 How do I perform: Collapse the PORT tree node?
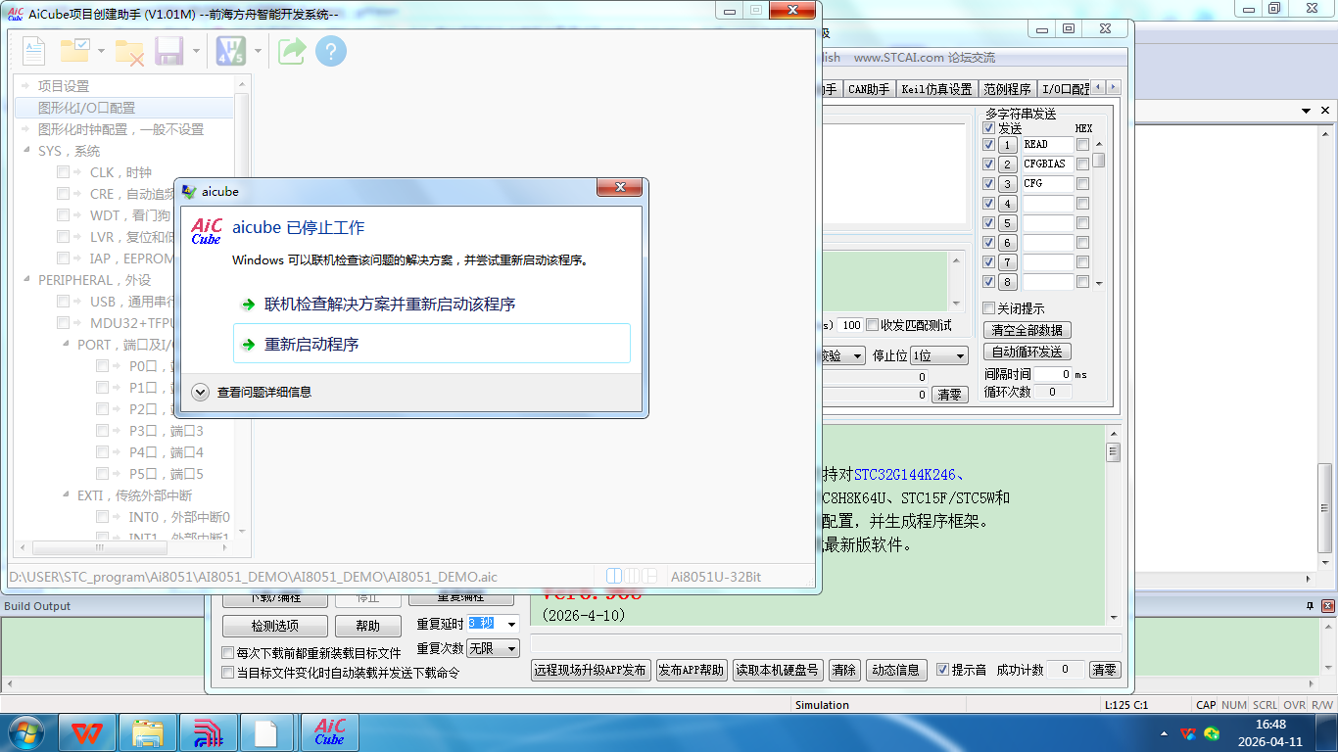click(67, 345)
